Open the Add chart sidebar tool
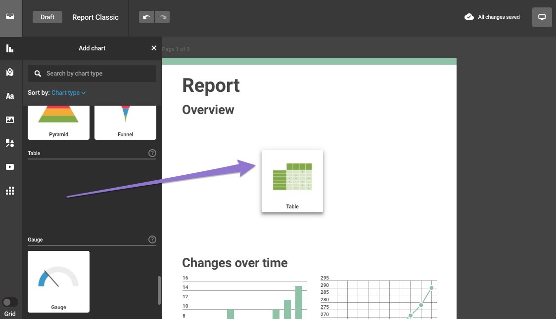This screenshot has width=556, height=319. point(10,48)
